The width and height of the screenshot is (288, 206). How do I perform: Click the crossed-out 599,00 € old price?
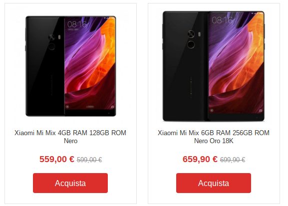click(89, 160)
